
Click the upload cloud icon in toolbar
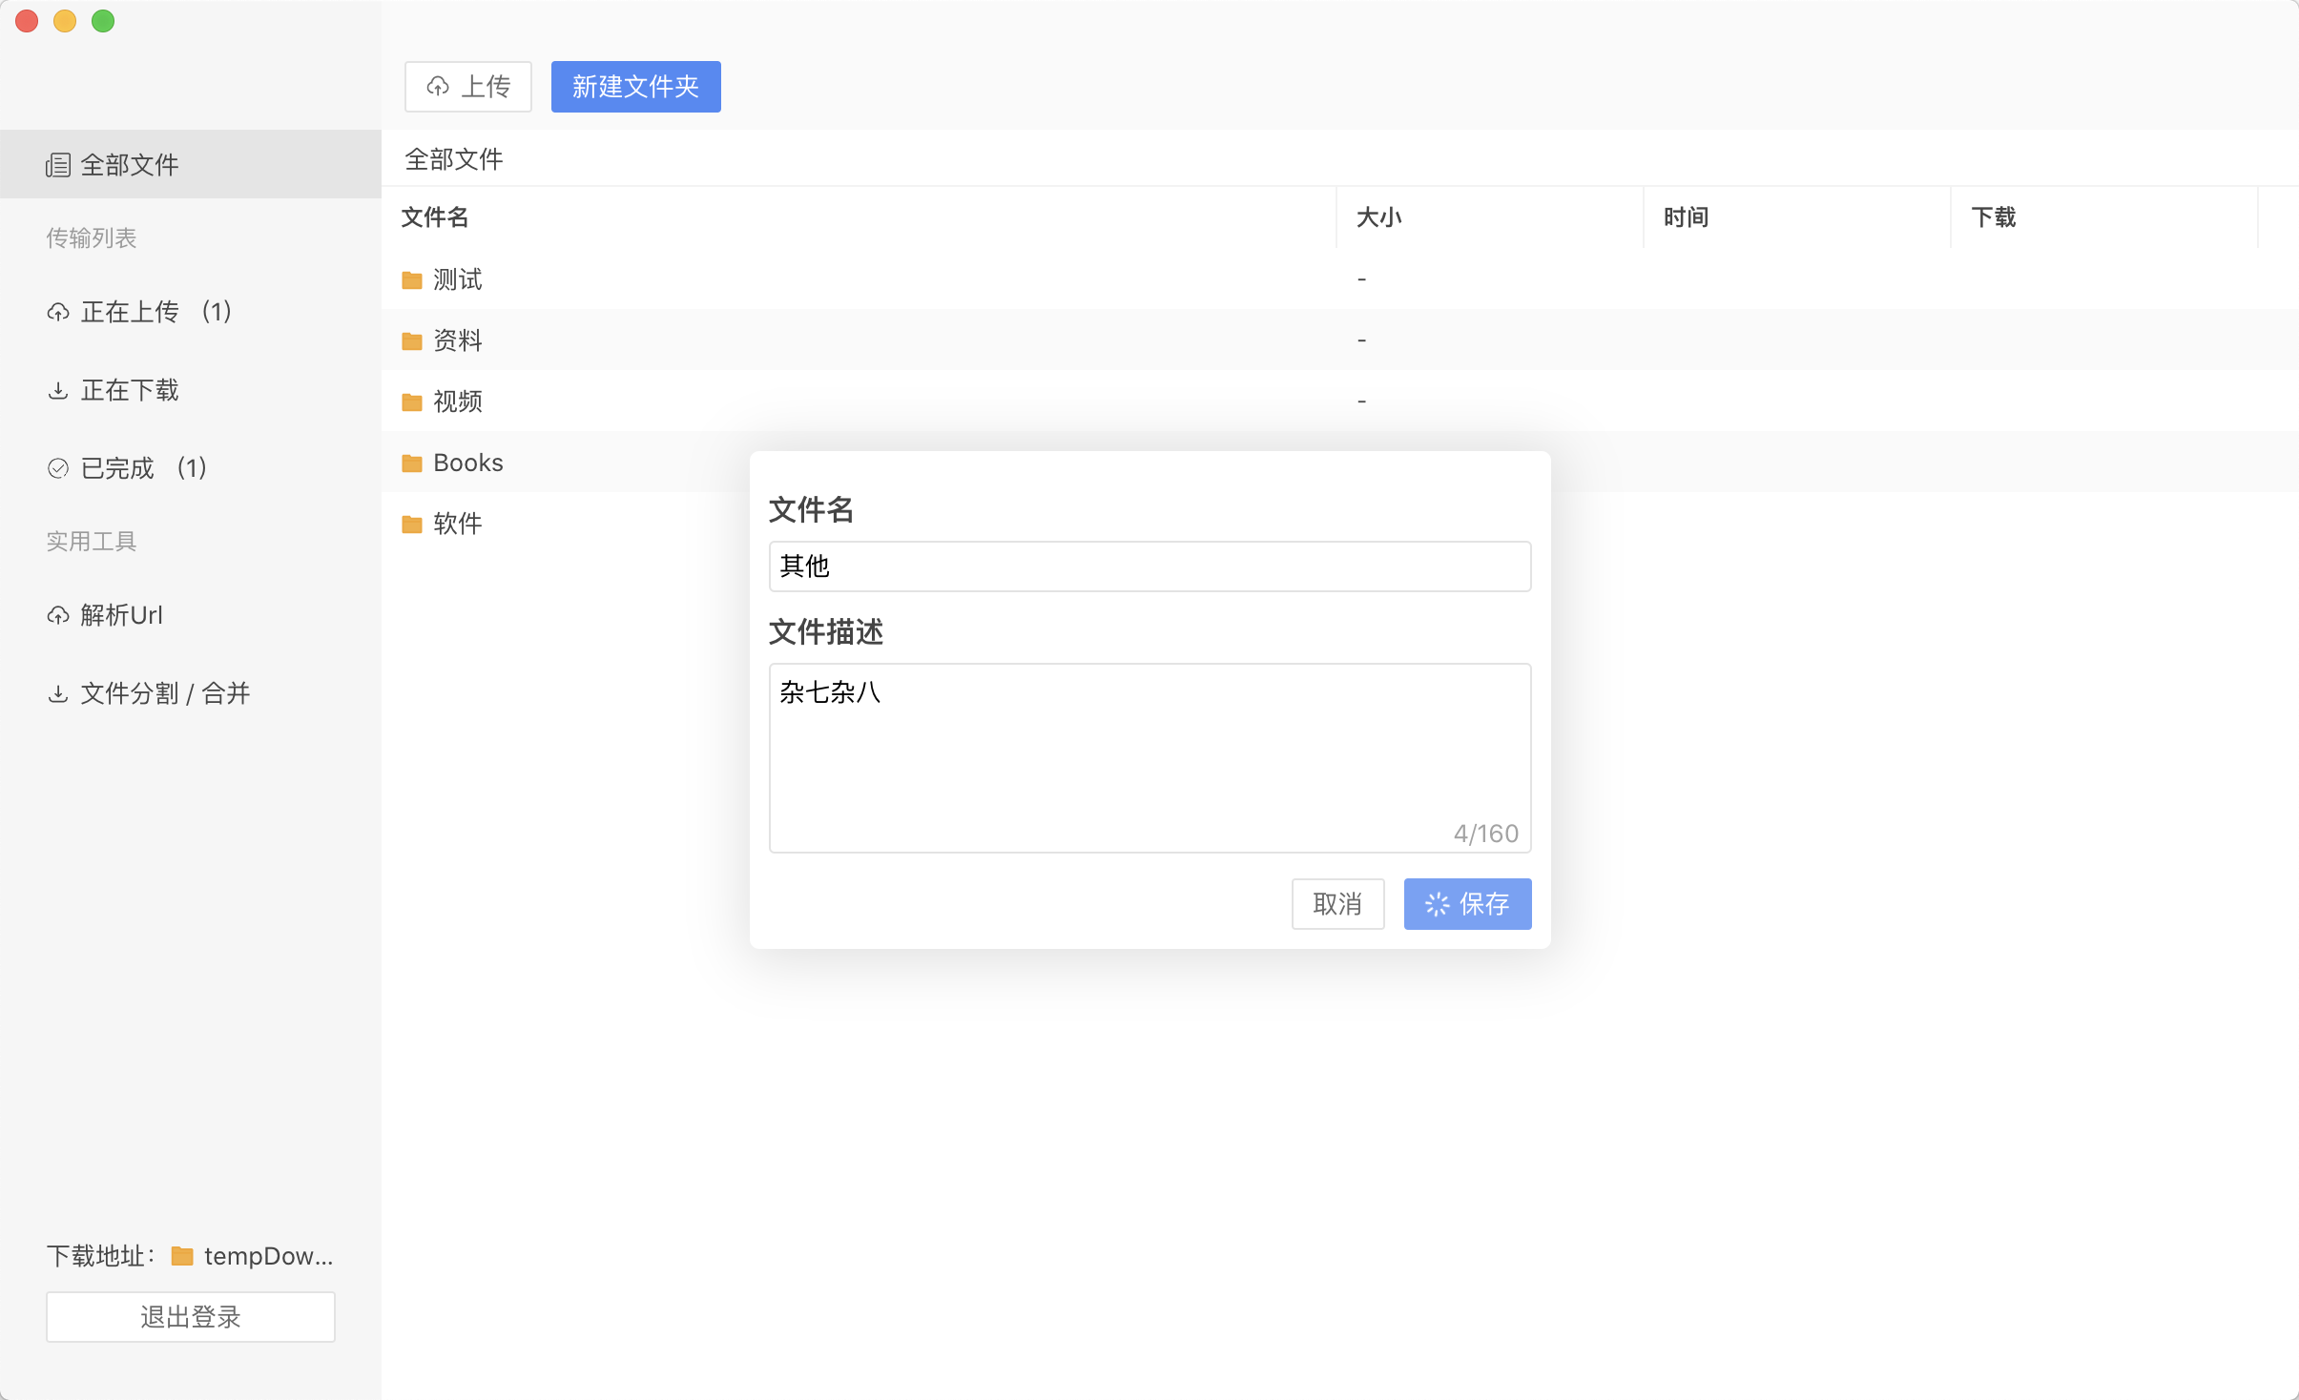click(438, 87)
